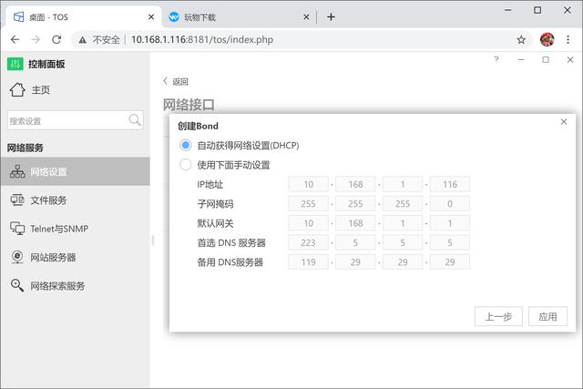Select 自动获得网络设置(DHCP) radio option
The width and height of the screenshot is (583, 389).
(x=186, y=146)
